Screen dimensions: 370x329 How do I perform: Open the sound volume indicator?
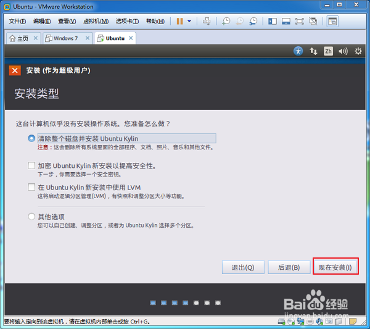pos(343,51)
